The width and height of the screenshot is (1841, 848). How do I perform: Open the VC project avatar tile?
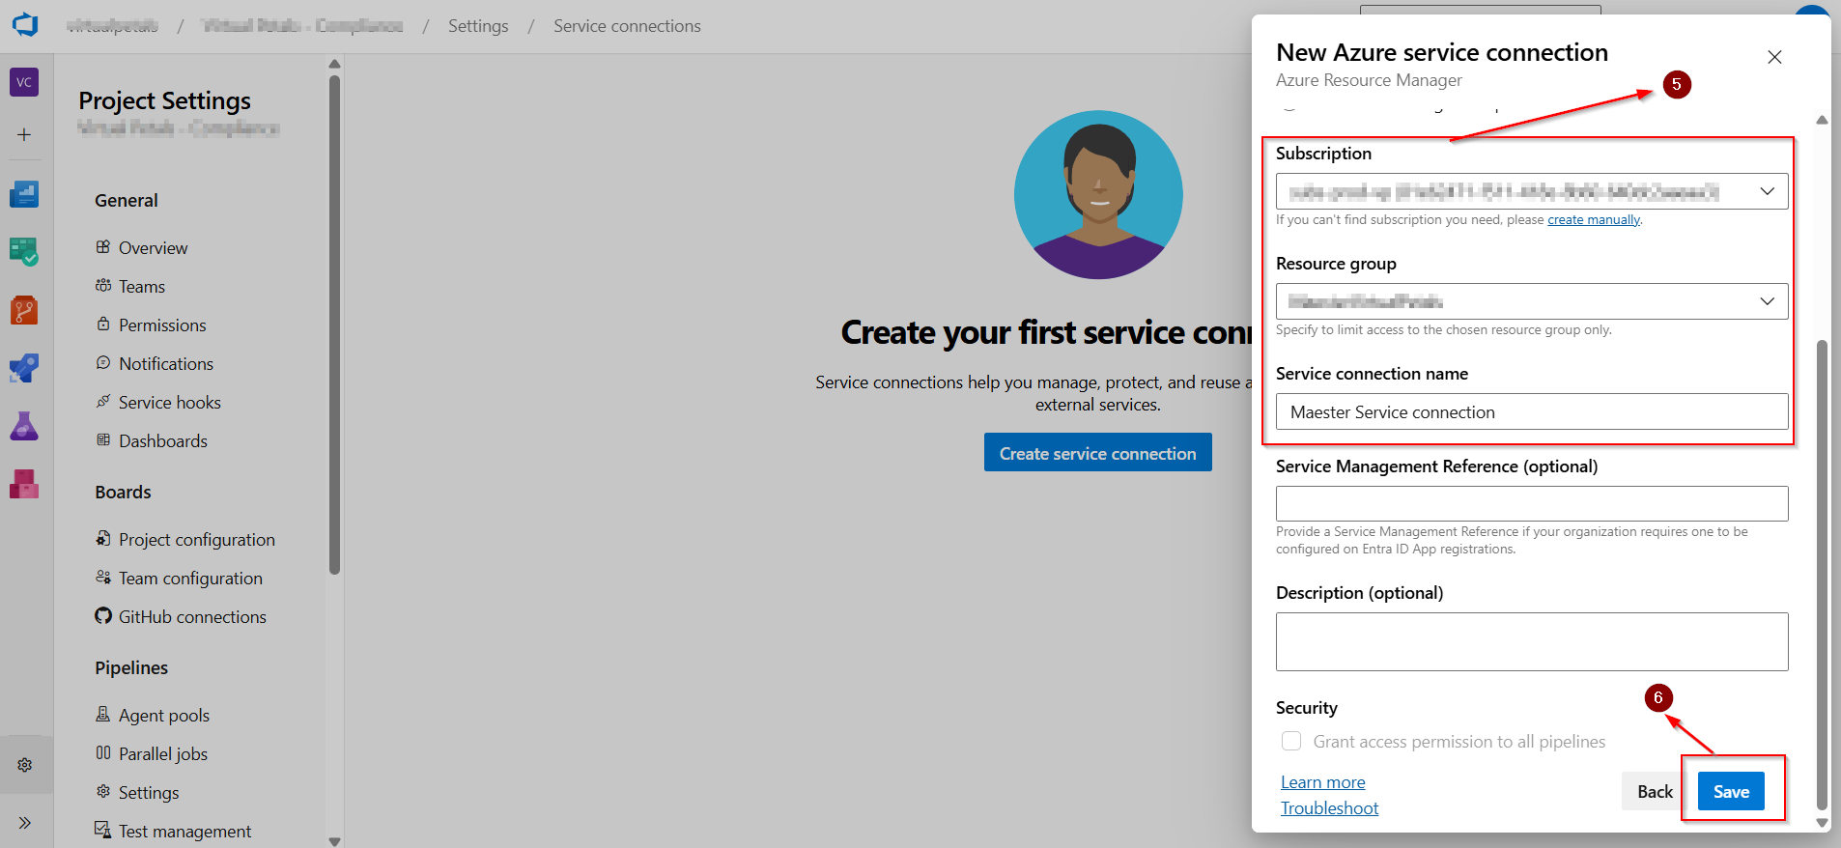pos(24,82)
